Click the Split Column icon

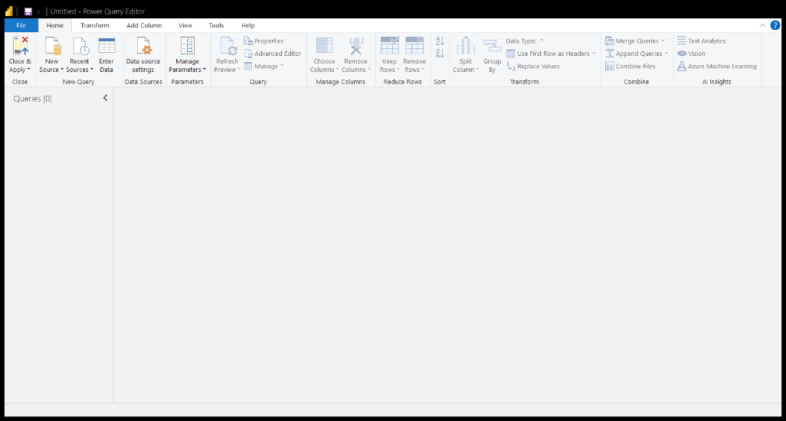[466, 46]
